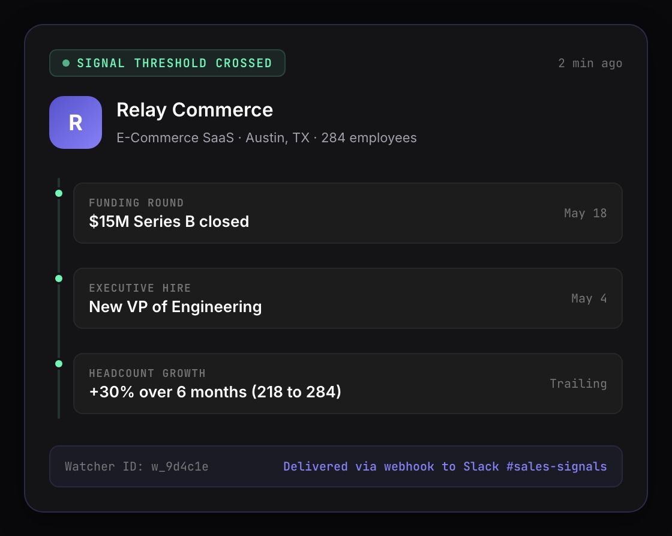Click the green dot in the signal badge
Screen dimensions: 672x536
click(66, 63)
